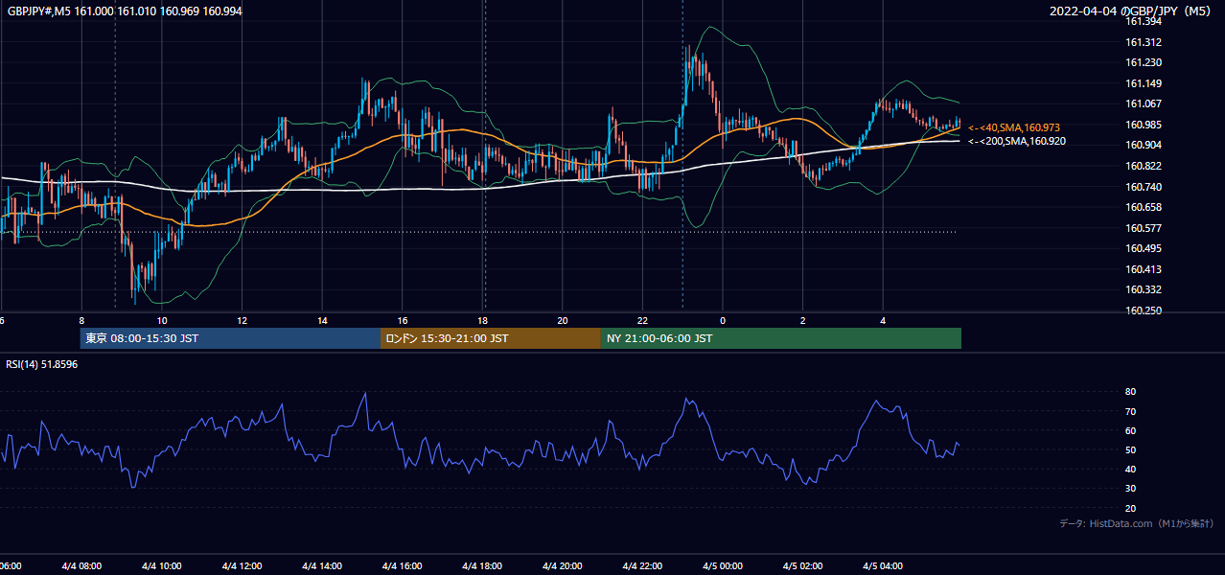Screen dimensions: 1225x575
Task: Click hour tick 16 under the price chart
Action: click(x=403, y=321)
